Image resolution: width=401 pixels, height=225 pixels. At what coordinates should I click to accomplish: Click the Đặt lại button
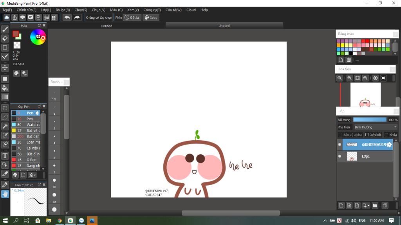(x=132, y=17)
